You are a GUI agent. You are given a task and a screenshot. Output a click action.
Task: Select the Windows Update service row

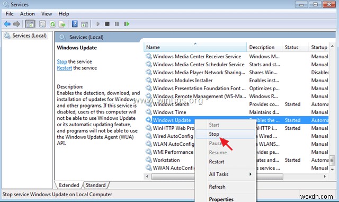(x=236, y=120)
